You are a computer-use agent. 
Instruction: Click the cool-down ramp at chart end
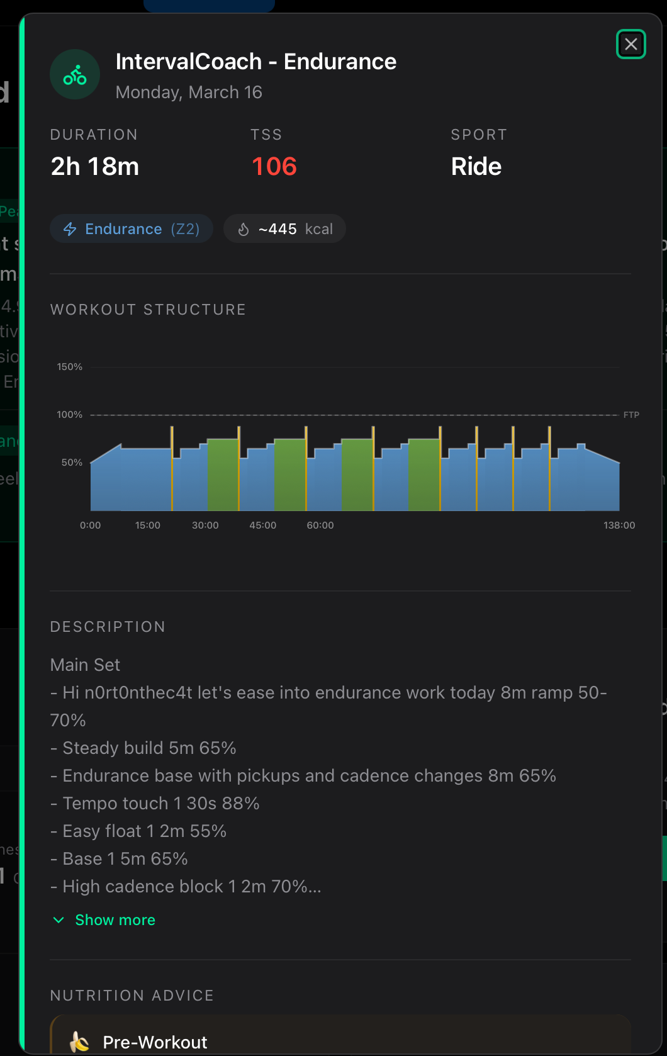click(x=602, y=481)
